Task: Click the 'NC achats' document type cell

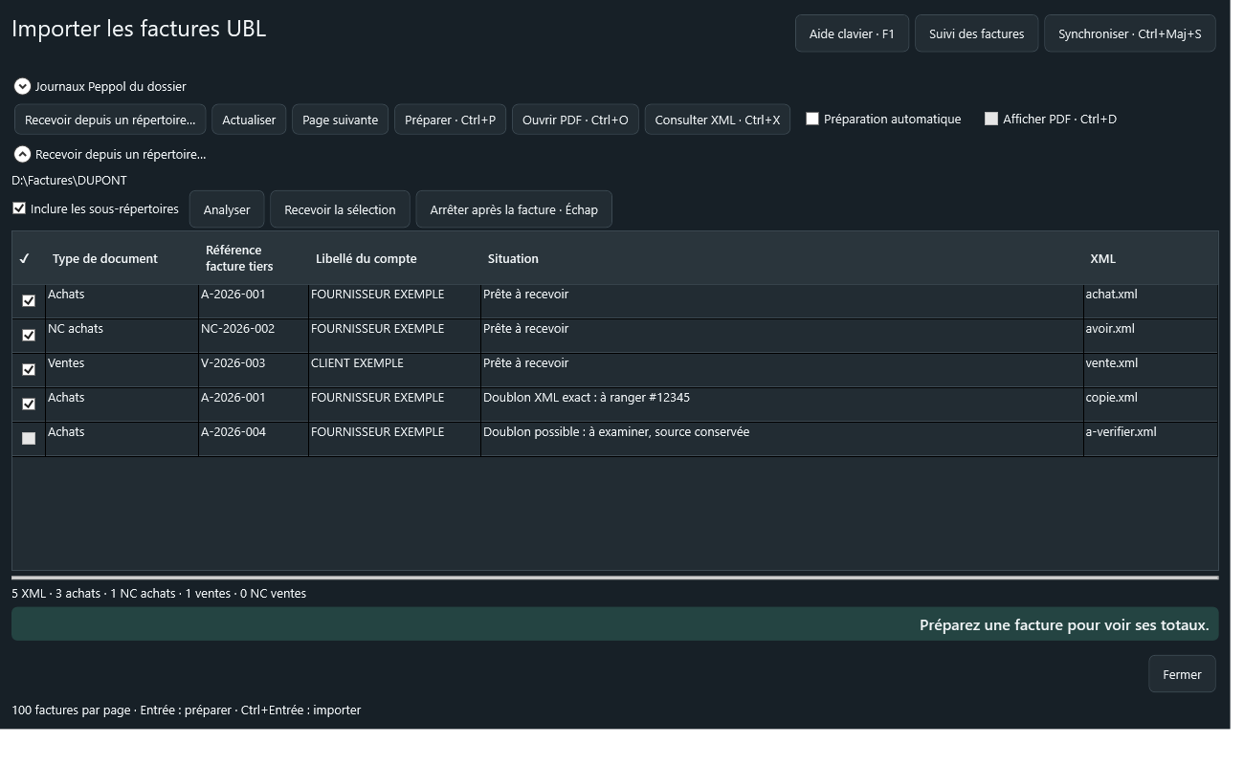Action: [x=122, y=336]
